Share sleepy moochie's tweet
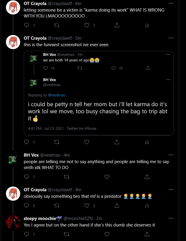The width and height of the screenshot is (186, 241). coord(117,234)
